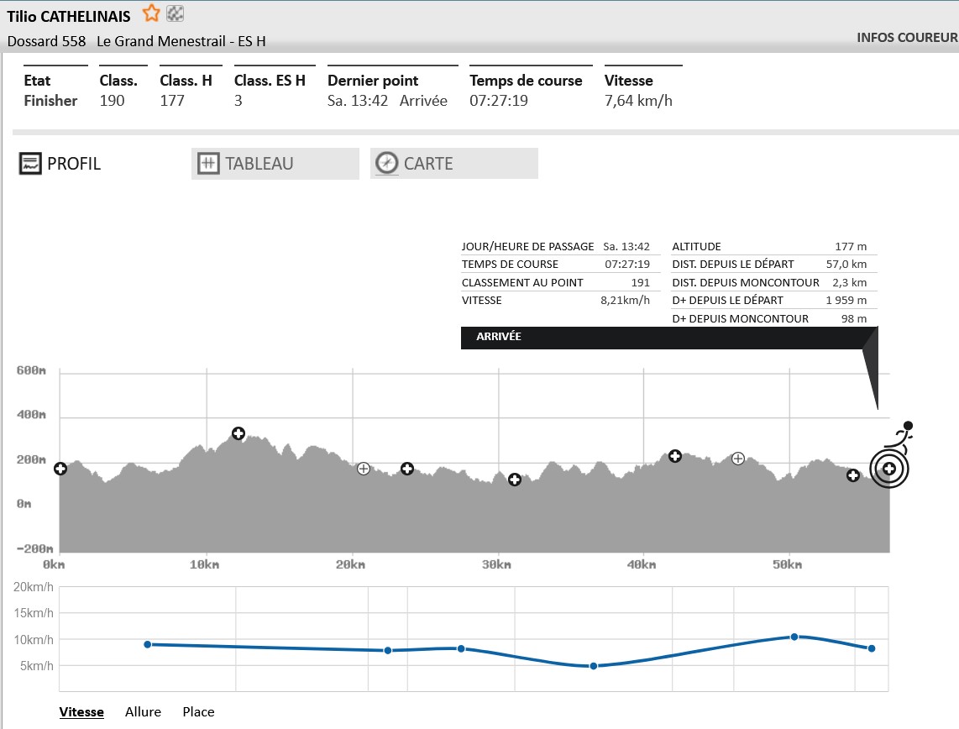The image size is (959, 729).
Task: Click the checkered flag icon beside the runner name
Action: pos(176,13)
